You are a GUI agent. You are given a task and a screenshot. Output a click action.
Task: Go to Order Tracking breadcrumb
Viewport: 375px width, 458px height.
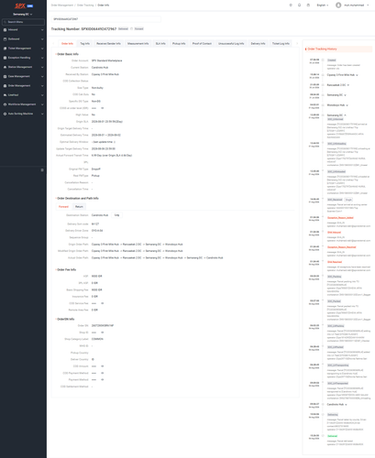[x=85, y=5]
